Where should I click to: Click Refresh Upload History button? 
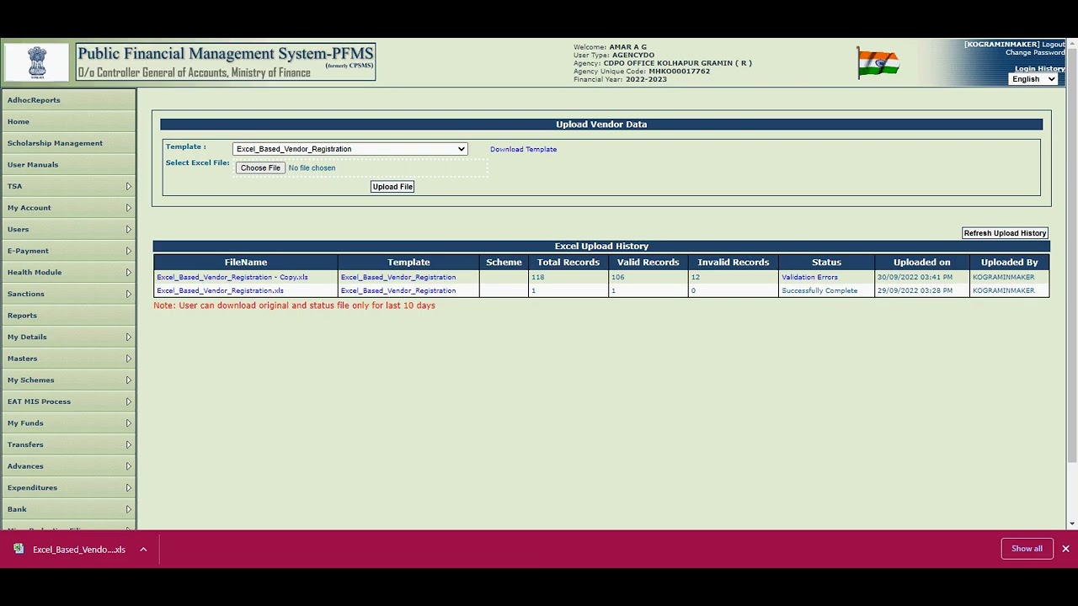coord(1005,233)
